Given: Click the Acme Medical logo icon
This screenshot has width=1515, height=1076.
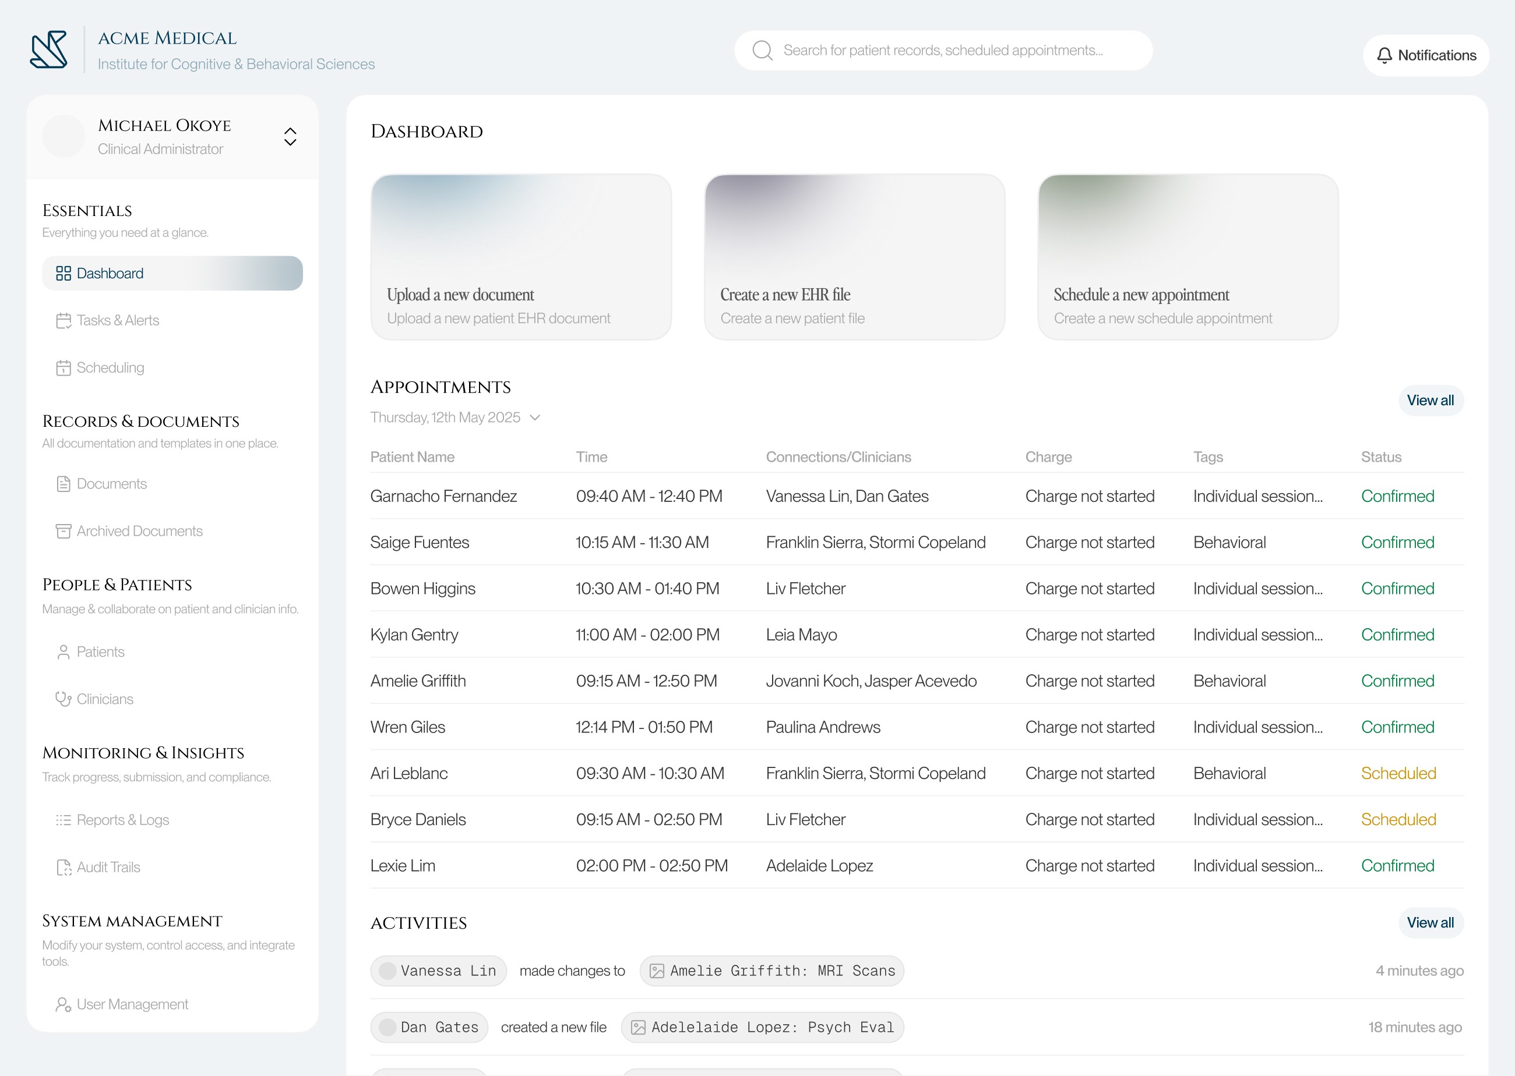Looking at the screenshot, I should 48,49.
